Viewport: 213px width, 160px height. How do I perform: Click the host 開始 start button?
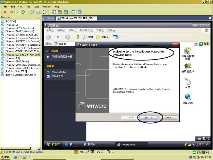[5, 157]
